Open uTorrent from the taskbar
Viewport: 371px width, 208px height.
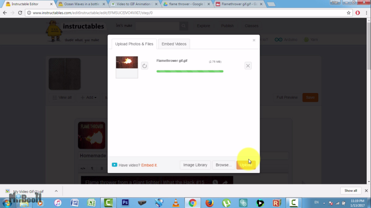point(227,203)
